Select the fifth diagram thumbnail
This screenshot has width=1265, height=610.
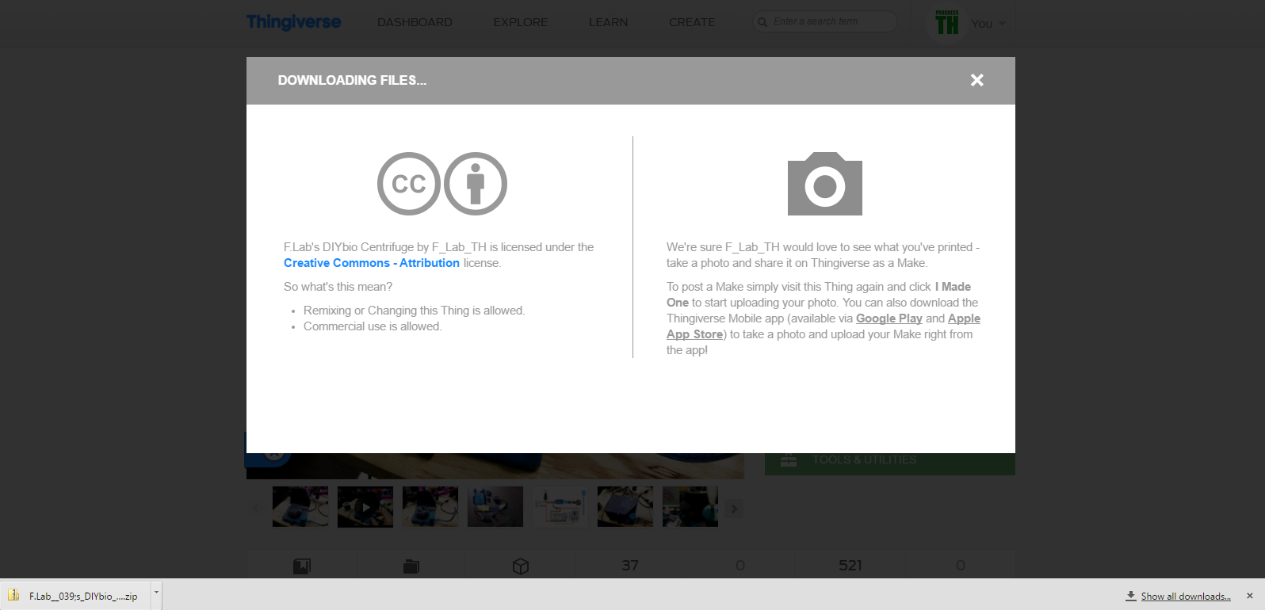(560, 507)
